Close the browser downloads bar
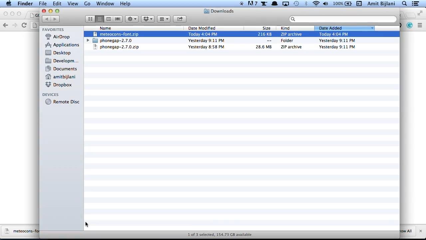Viewport: 426px width, 240px height. [x=420, y=231]
